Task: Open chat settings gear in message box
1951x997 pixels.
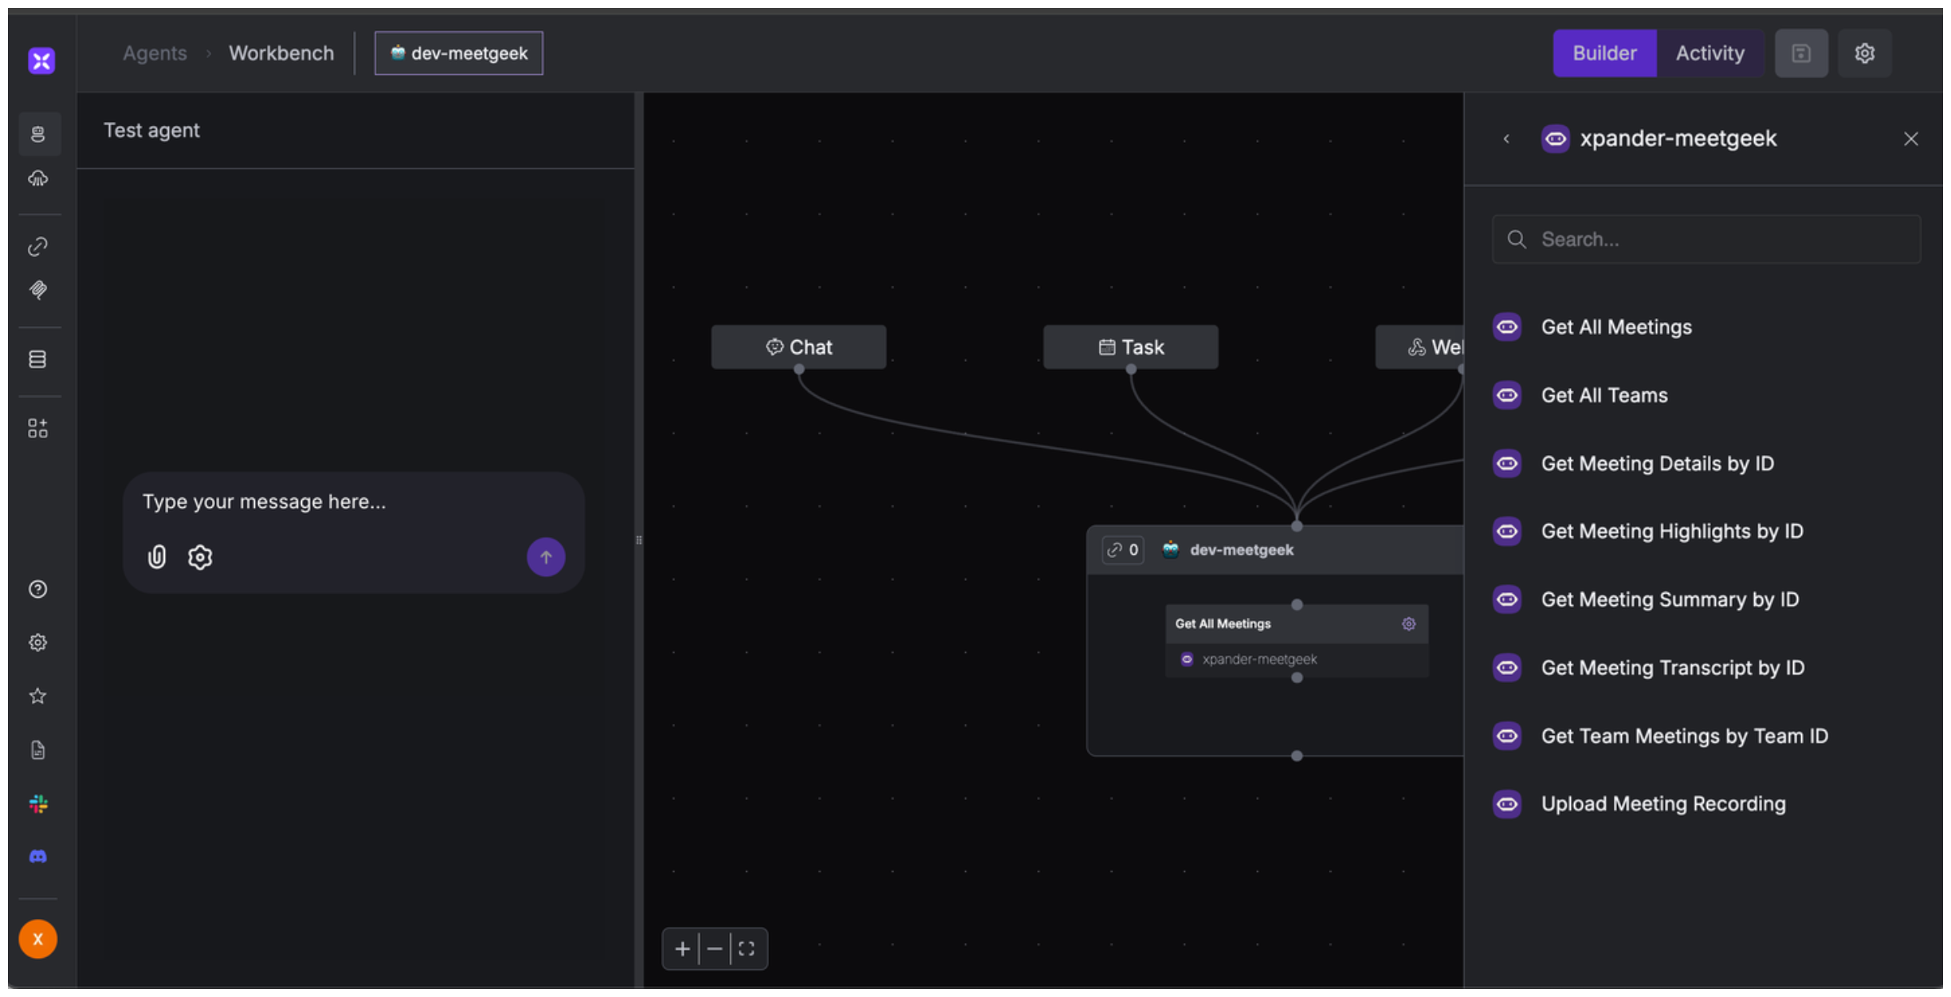Action: coord(200,556)
